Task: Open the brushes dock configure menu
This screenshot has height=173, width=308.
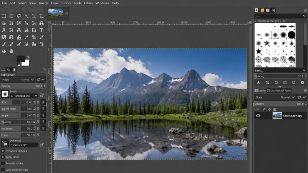Action: (305, 10)
